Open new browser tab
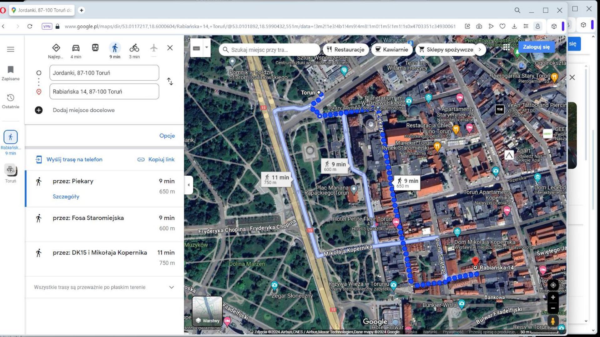Screen dimensions: 600x337 81,10
